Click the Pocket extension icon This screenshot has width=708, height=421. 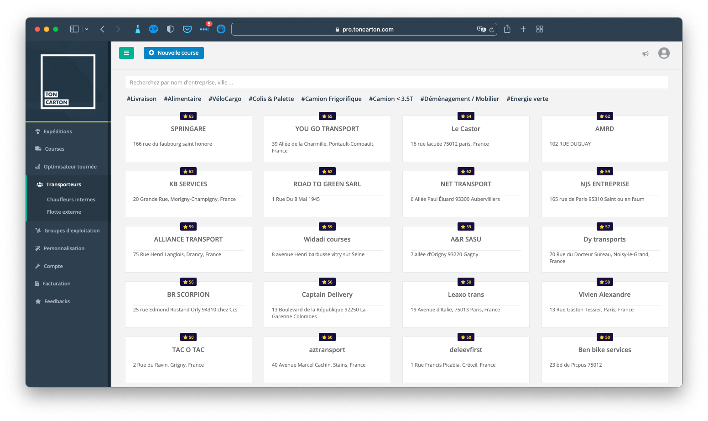187,29
